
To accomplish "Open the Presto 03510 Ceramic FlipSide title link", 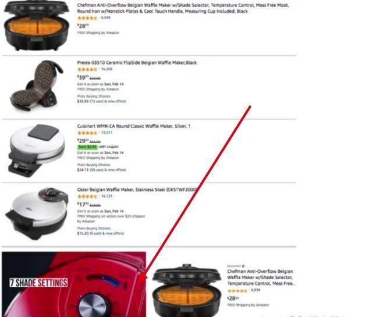I will tap(137, 63).
